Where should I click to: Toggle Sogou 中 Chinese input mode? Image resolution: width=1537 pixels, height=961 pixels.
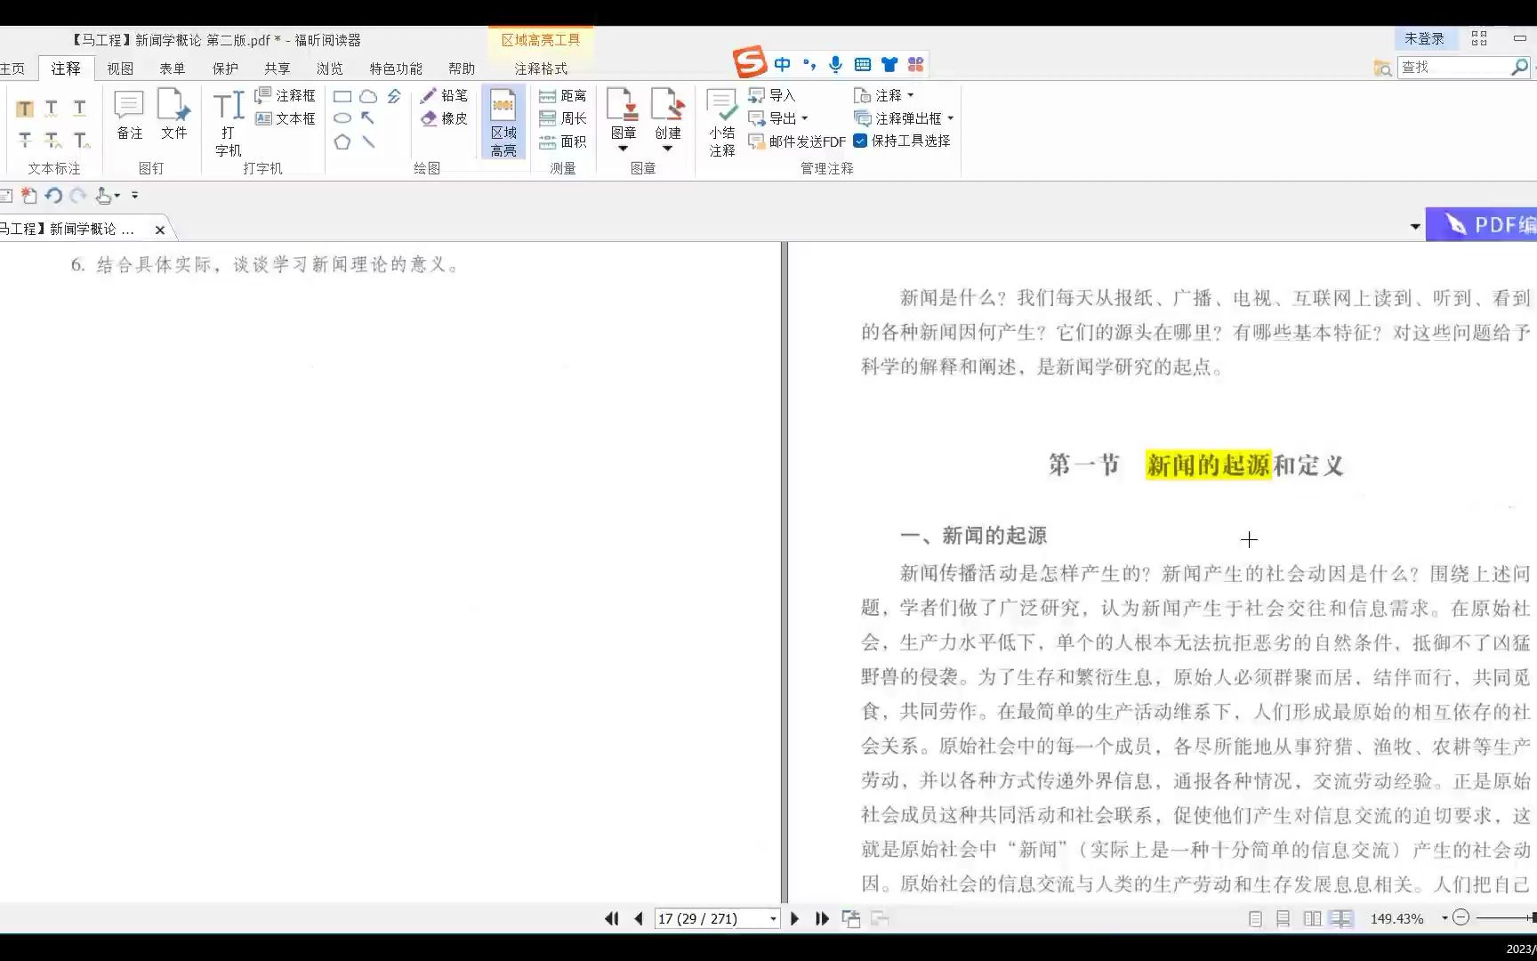point(782,64)
